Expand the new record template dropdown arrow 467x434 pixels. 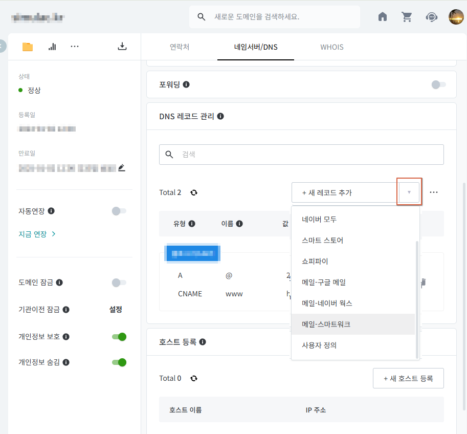tap(409, 192)
